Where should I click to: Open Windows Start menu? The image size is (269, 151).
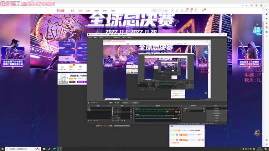pos(2,149)
